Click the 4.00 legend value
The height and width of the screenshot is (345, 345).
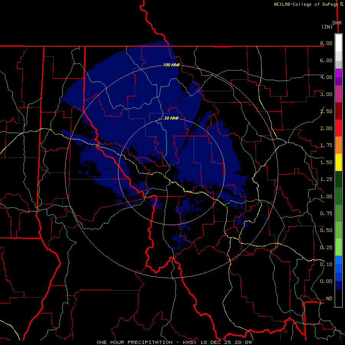pyautogui.click(x=326, y=77)
